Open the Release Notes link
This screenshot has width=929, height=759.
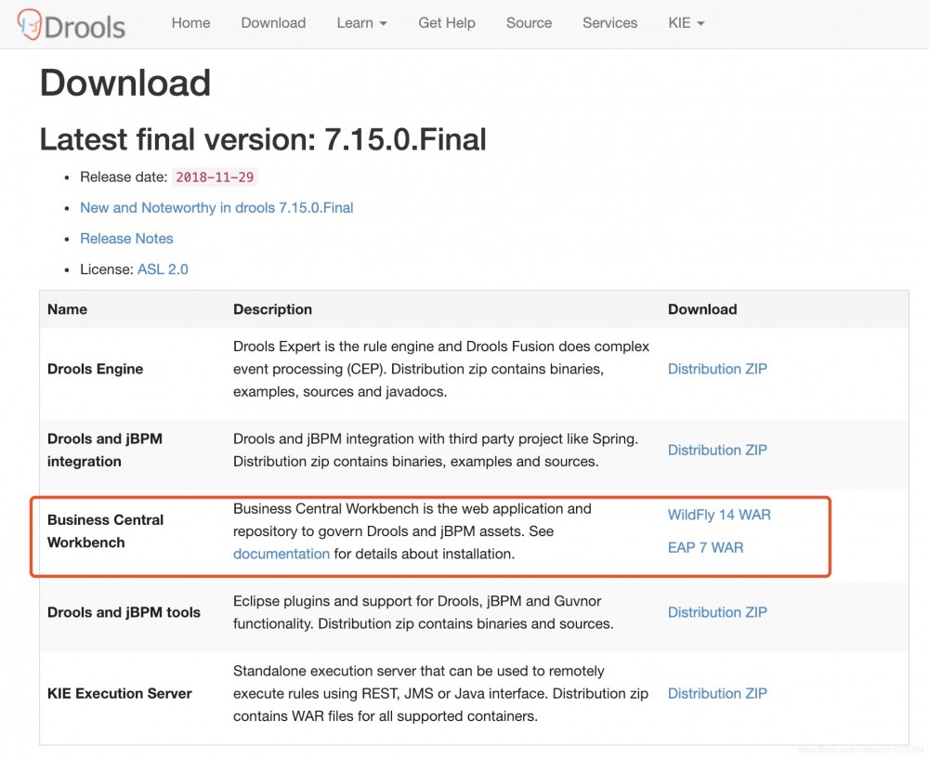126,239
